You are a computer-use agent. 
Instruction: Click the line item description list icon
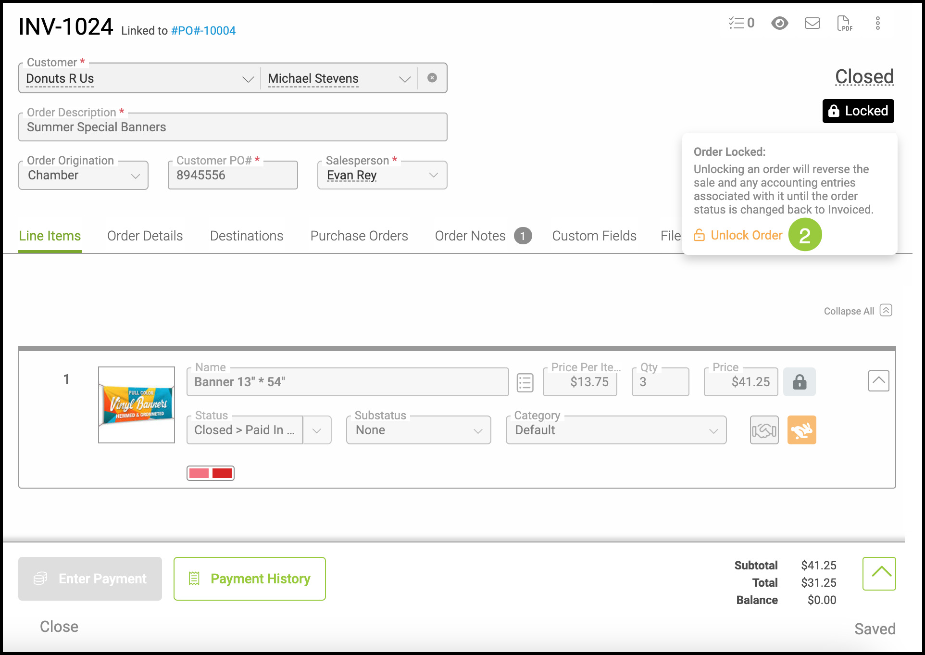(525, 383)
